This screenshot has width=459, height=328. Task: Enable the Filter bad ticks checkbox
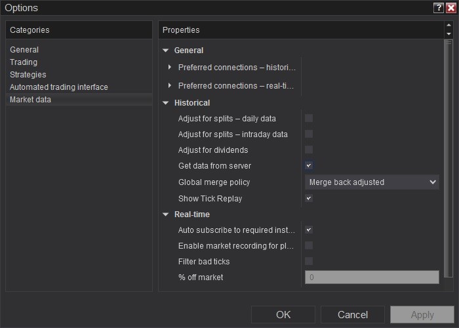309,262
